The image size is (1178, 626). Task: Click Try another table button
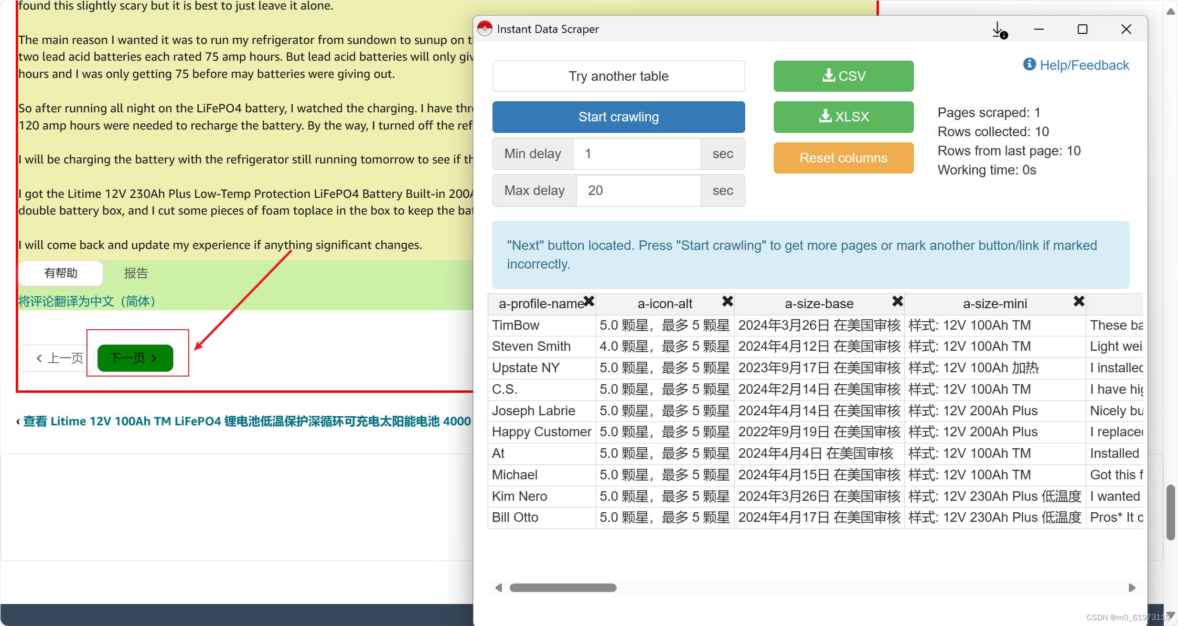point(618,76)
